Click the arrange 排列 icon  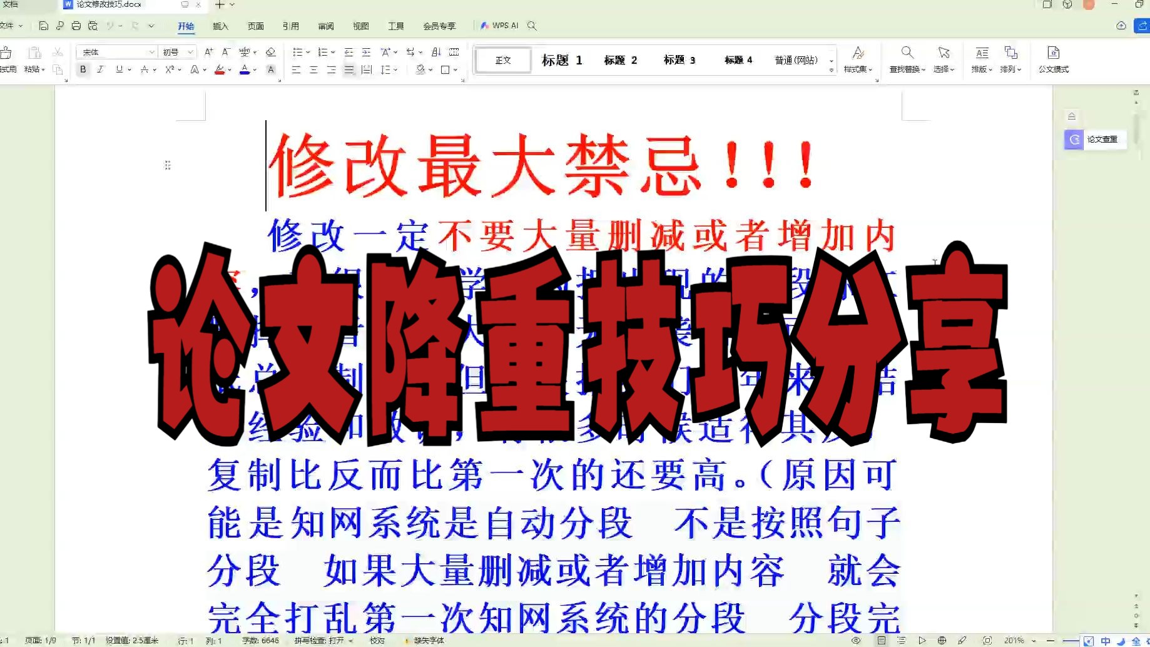coord(1010,53)
